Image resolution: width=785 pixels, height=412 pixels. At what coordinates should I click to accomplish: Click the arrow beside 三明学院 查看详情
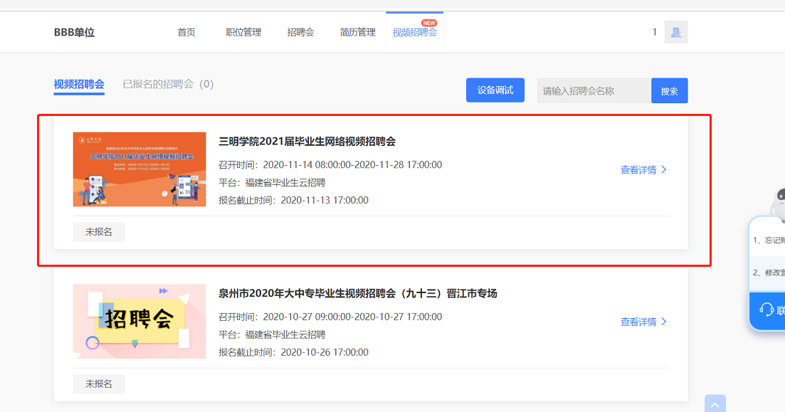click(664, 170)
